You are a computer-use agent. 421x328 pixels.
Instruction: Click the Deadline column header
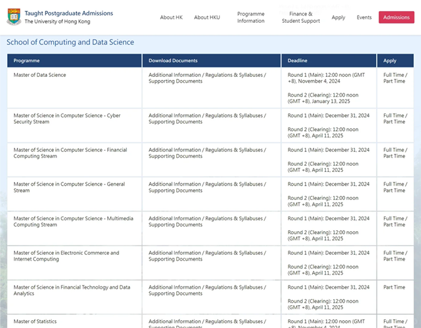click(x=328, y=61)
